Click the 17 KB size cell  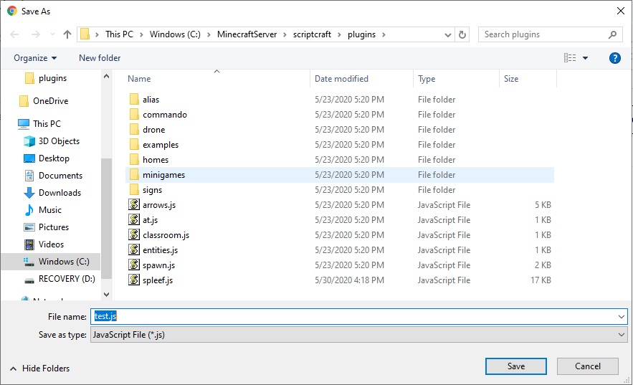pos(541,280)
